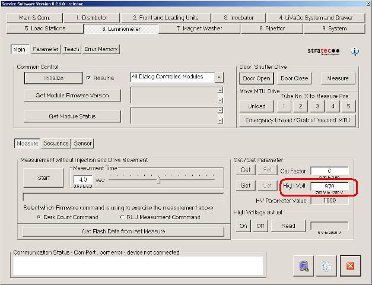
Task: Move tube number 3 to measure position
Action: [x=318, y=106]
